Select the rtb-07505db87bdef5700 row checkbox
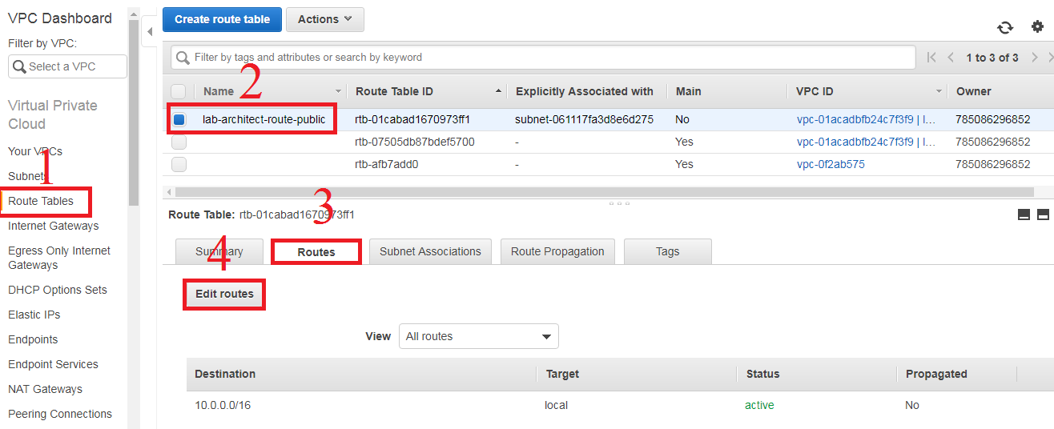The height and width of the screenshot is (429, 1054). [179, 142]
